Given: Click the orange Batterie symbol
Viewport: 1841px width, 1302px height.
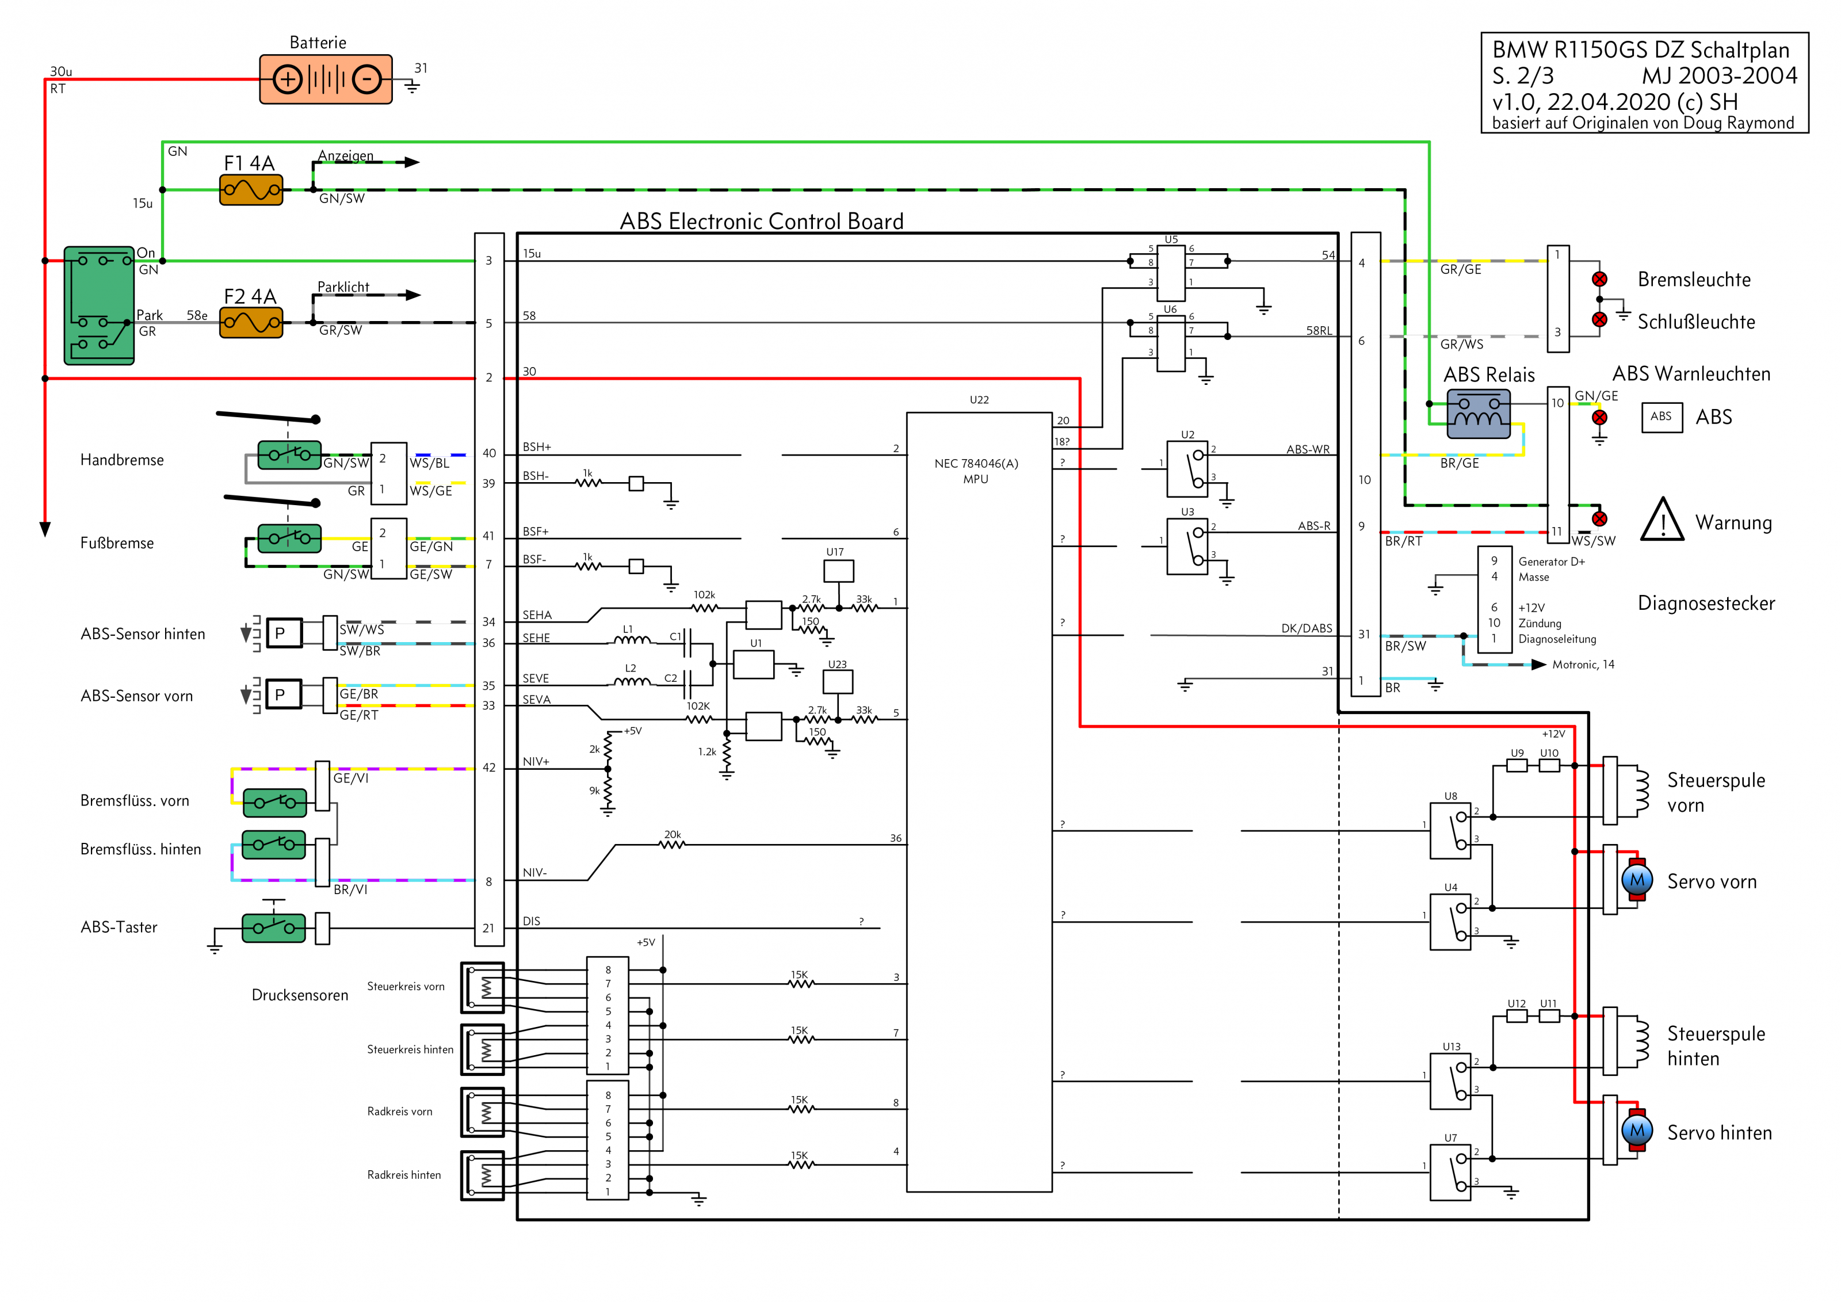Looking at the screenshot, I should click(326, 79).
